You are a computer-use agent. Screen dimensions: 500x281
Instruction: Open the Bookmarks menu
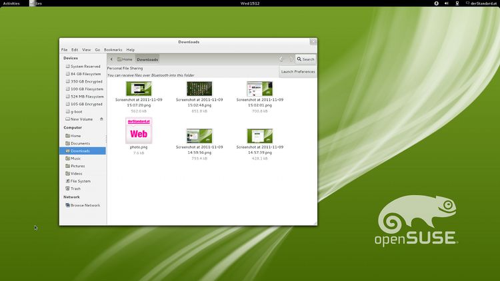(113, 50)
